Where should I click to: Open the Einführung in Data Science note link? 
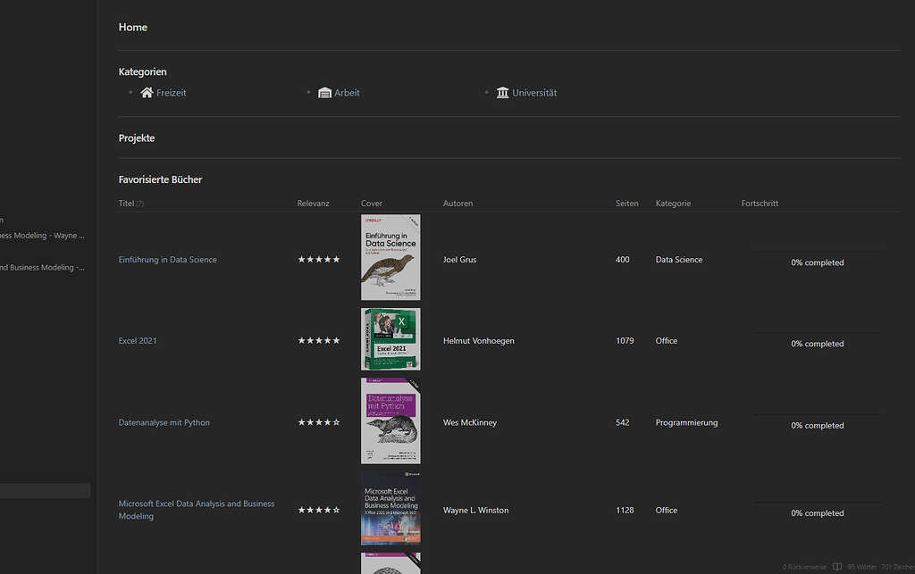(167, 259)
